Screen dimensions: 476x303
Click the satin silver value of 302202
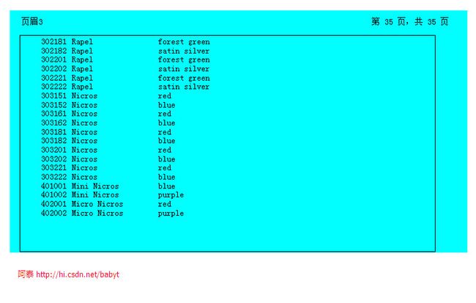(184, 69)
